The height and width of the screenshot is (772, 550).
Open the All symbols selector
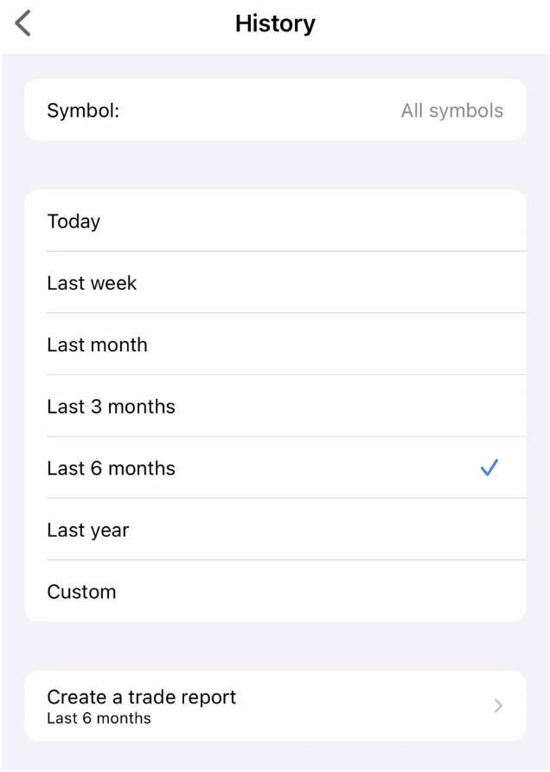(451, 111)
